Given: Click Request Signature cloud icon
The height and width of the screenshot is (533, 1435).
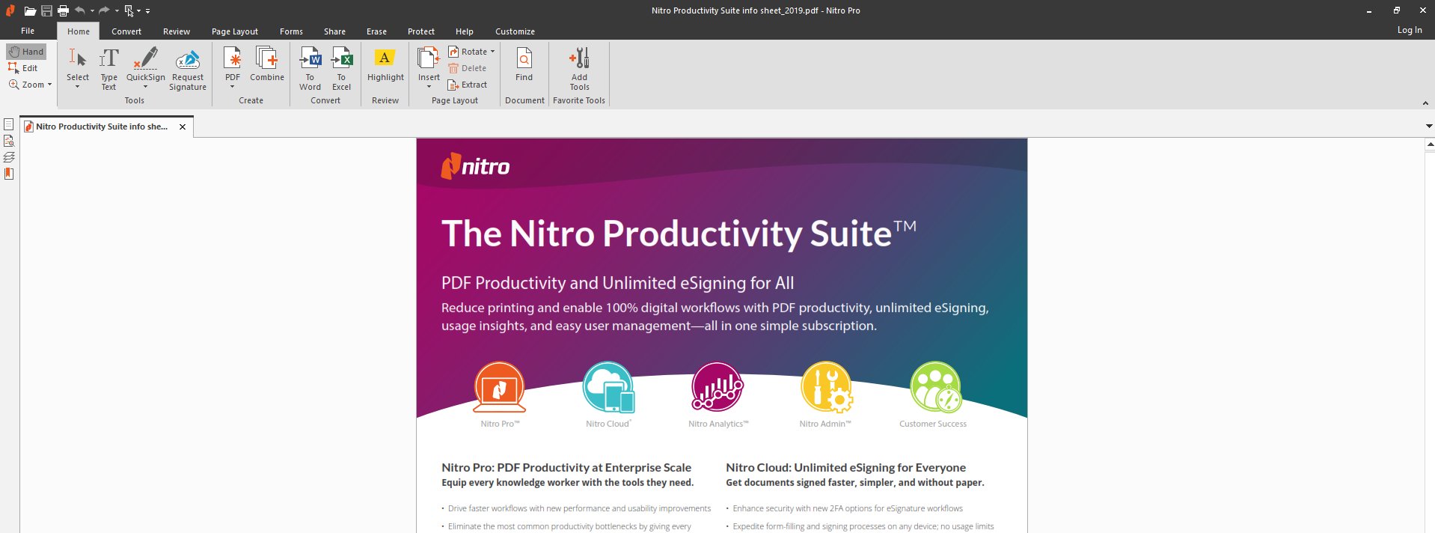Looking at the screenshot, I should 188,59.
